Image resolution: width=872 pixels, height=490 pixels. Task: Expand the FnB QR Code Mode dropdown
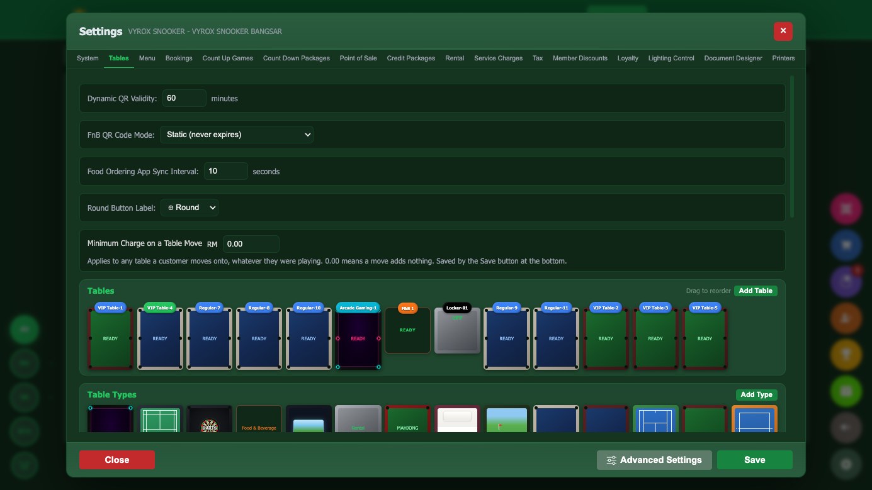(237, 135)
